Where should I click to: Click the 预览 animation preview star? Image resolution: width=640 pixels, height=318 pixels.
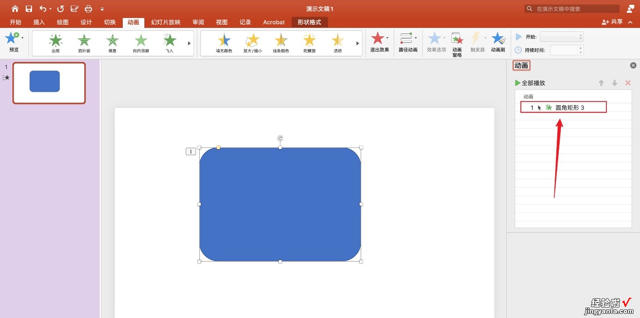coord(12,38)
